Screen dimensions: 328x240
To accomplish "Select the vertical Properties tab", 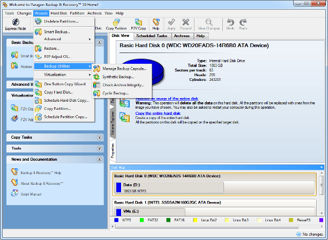I will tap(113, 151).
